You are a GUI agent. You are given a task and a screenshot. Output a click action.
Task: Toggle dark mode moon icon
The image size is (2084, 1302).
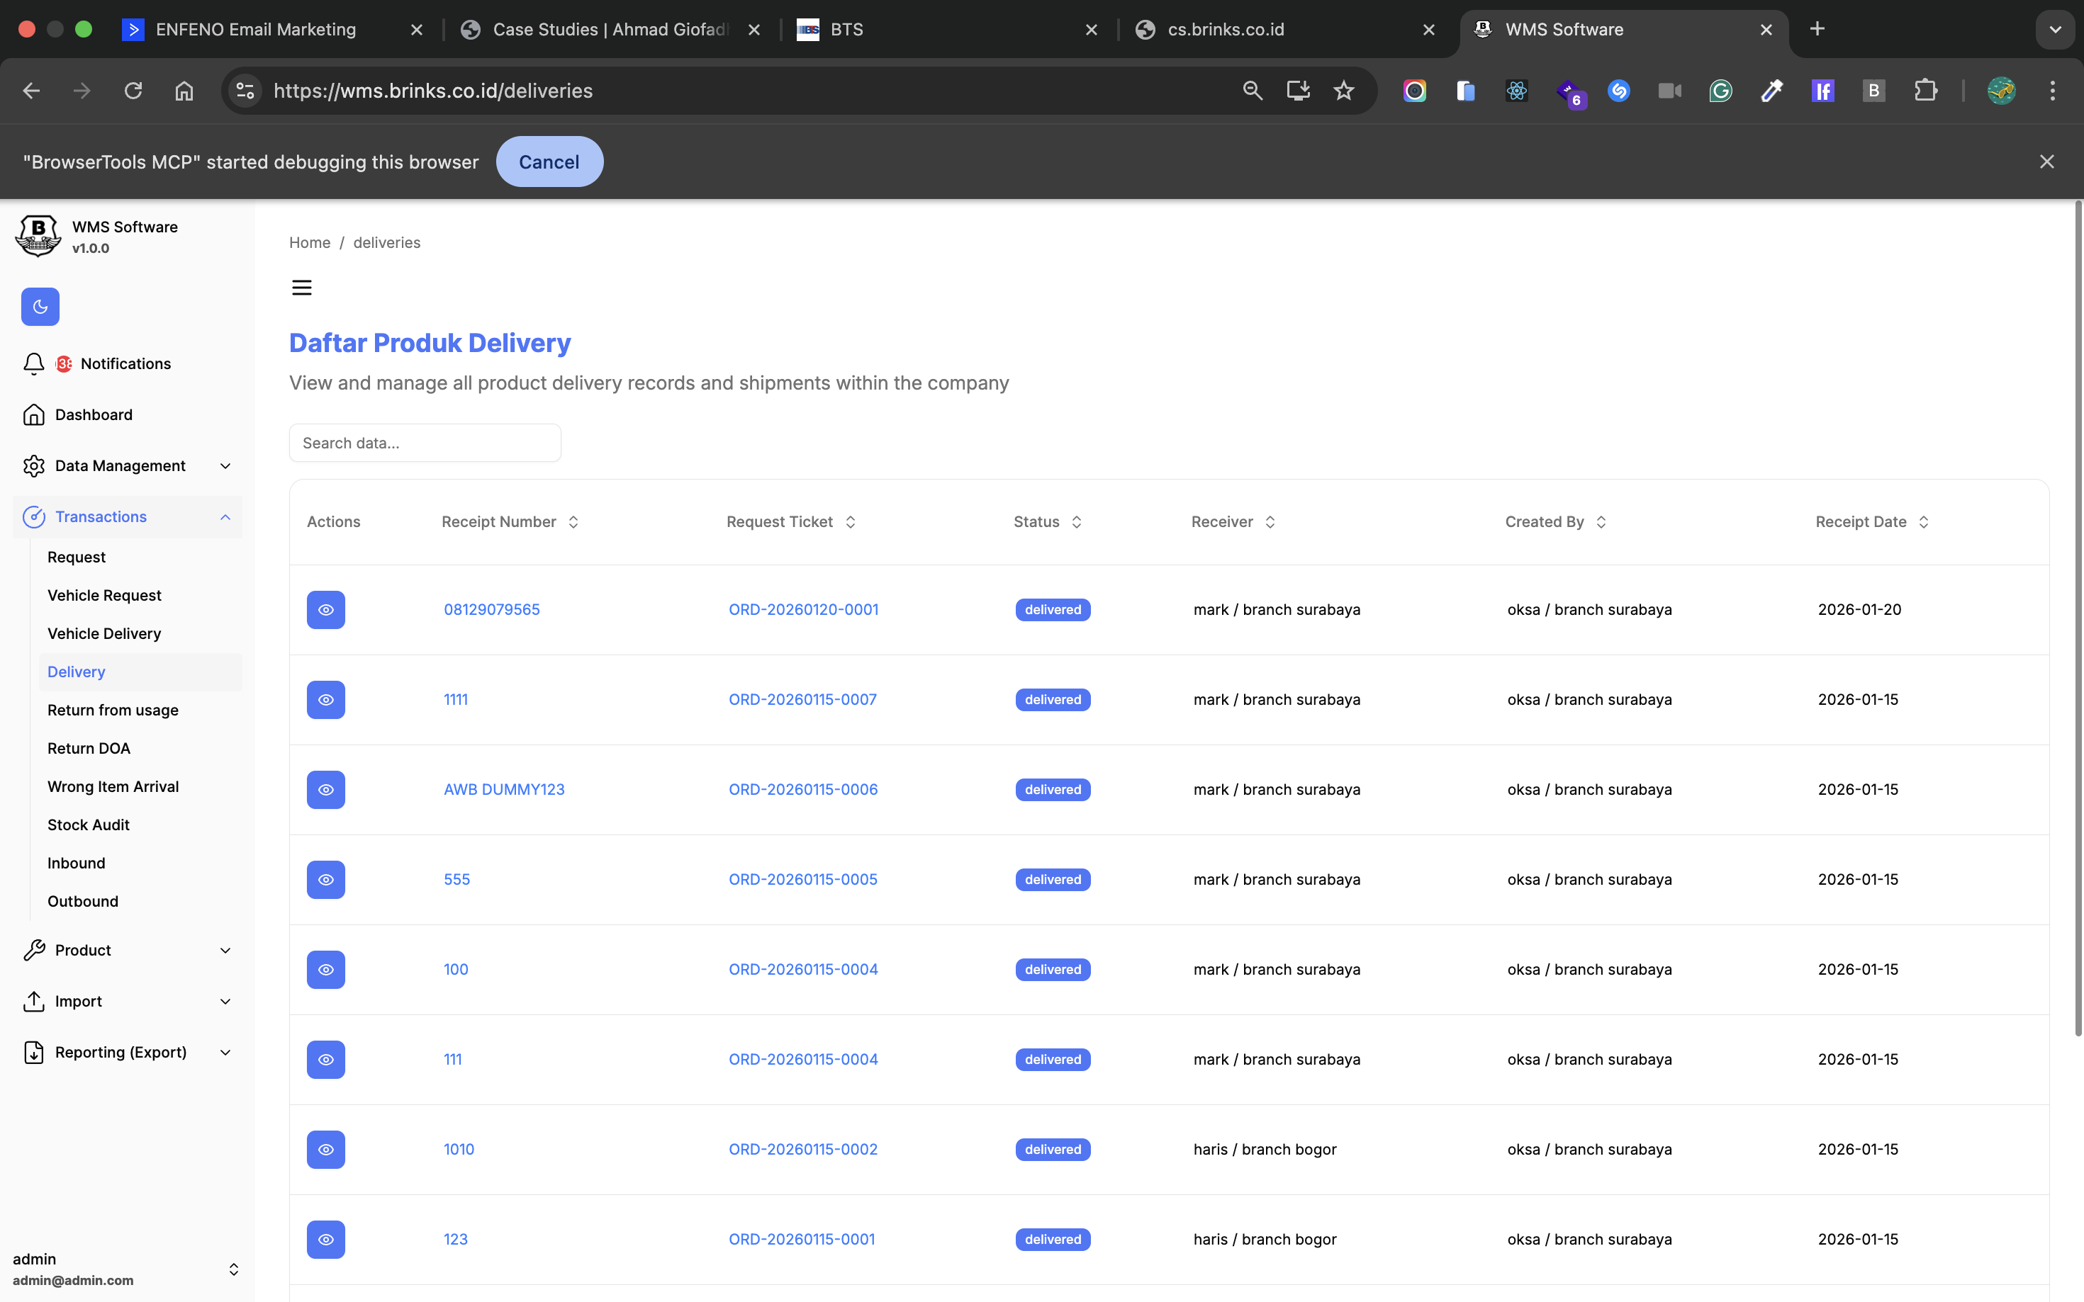(x=40, y=307)
